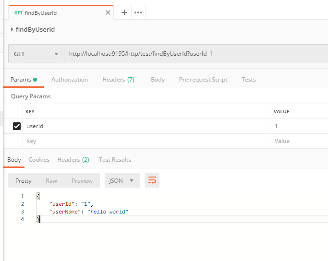Close the findByUserId request tab

(x=108, y=13)
